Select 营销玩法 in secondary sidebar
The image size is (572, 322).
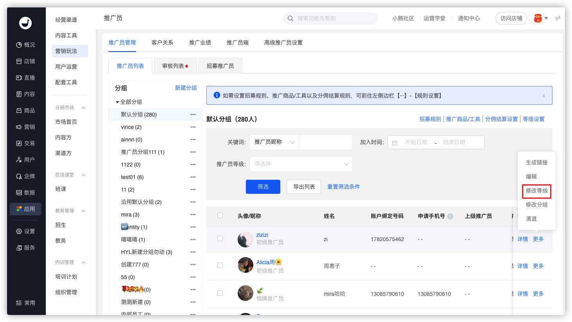70,51
